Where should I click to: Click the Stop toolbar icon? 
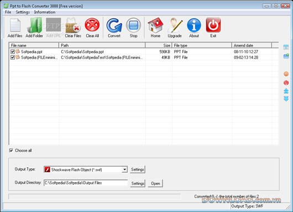[133, 28]
